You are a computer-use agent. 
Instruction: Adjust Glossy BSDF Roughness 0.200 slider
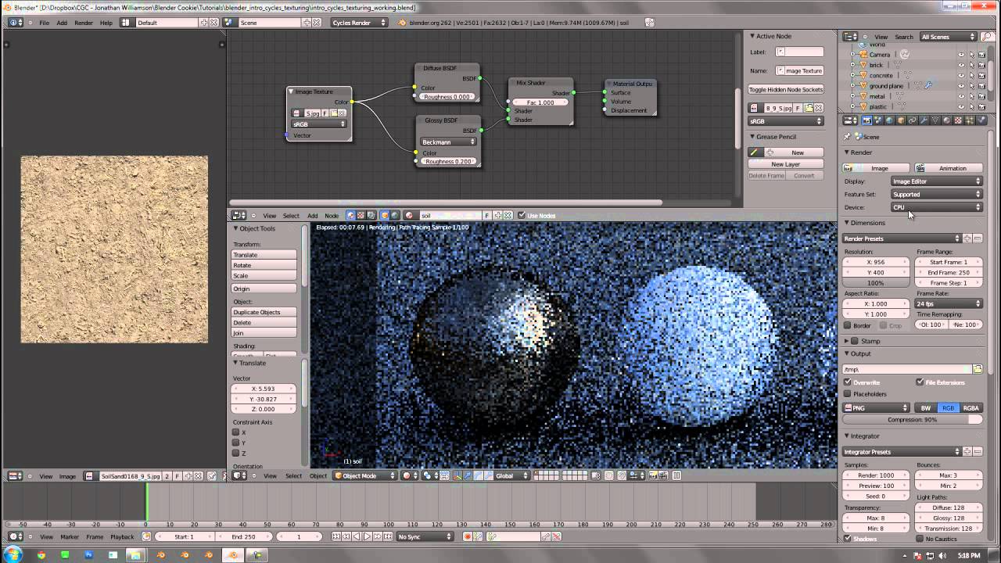pyautogui.click(x=448, y=162)
